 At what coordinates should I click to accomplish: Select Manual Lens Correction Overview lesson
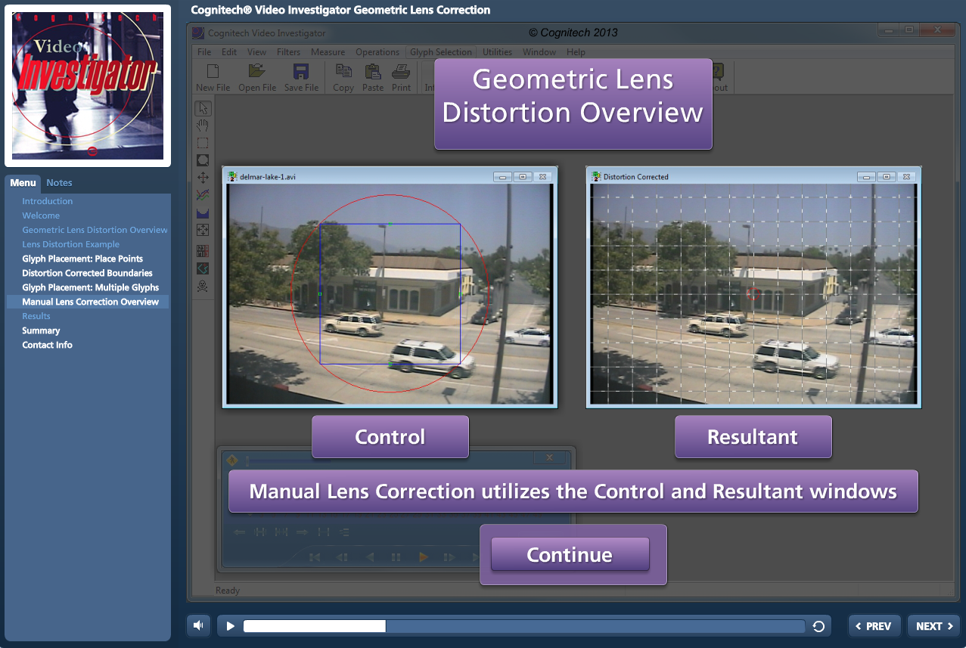click(88, 302)
